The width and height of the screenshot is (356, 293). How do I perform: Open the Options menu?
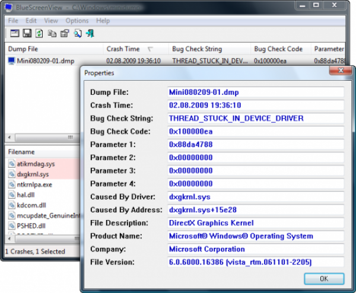pyautogui.click(x=77, y=21)
